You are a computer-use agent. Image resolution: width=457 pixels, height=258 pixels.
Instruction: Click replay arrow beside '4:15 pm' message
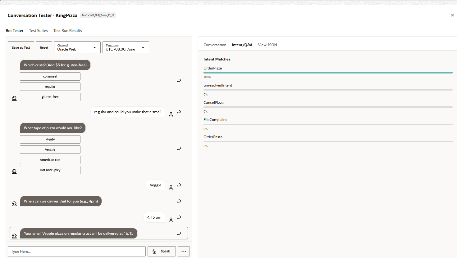tap(179, 217)
